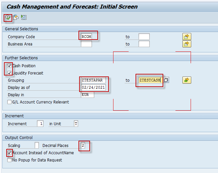Open multiple selection for Business Area
This screenshot has height=173, width=218.
coord(187,44)
